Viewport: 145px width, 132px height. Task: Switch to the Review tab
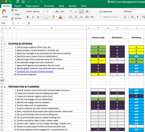pyautogui.click(x=72, y=6)
